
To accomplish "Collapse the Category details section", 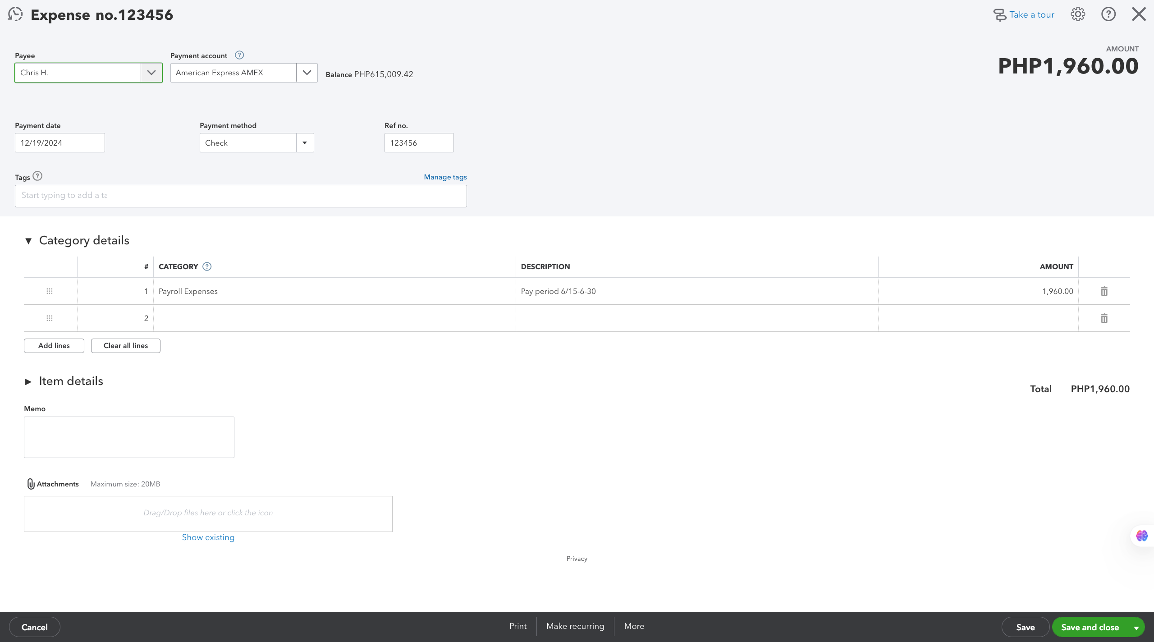I will pos(28,241).
